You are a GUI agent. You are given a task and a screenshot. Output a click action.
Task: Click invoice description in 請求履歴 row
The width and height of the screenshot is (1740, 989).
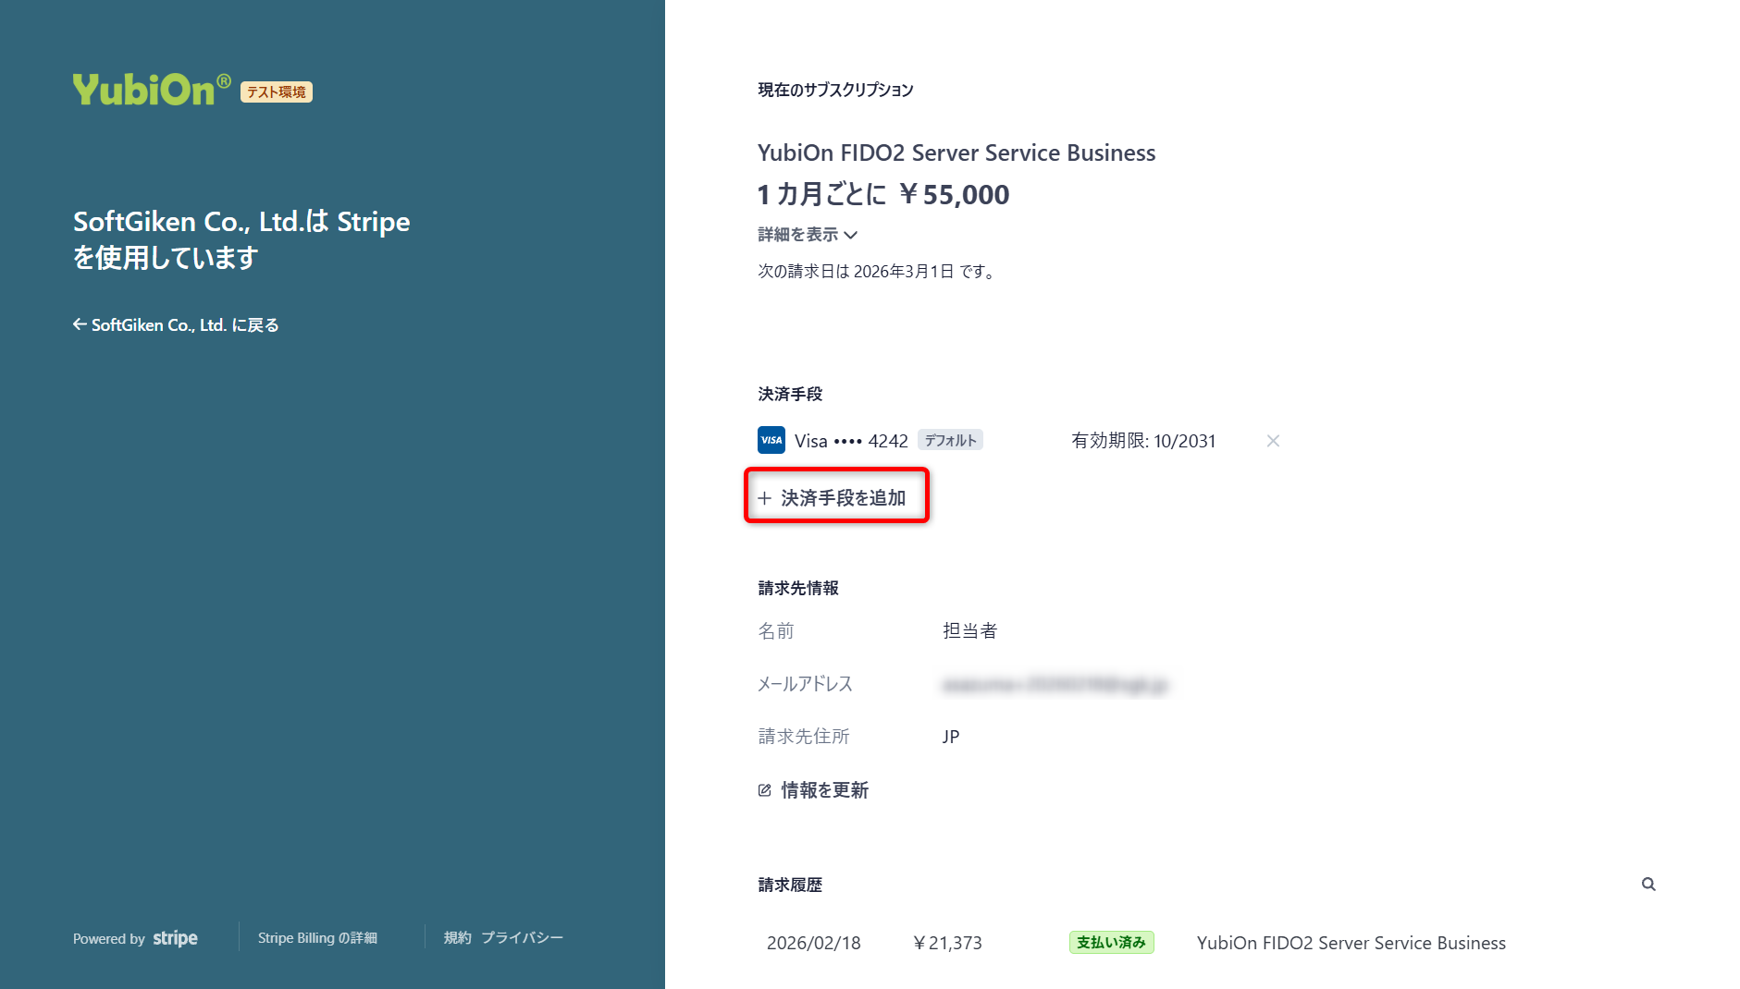(x=1351, y=943)
